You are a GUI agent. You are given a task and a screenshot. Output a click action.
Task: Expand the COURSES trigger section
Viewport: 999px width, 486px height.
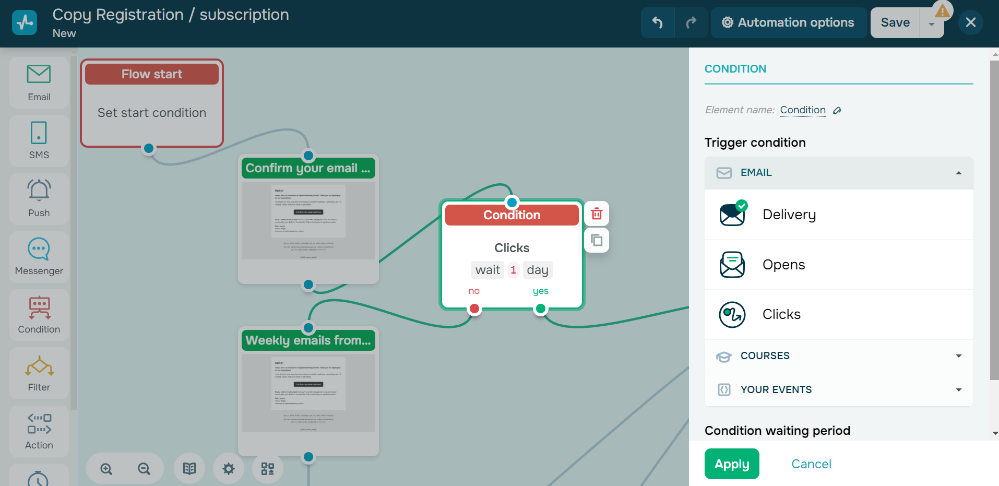[x=839, y=356]
